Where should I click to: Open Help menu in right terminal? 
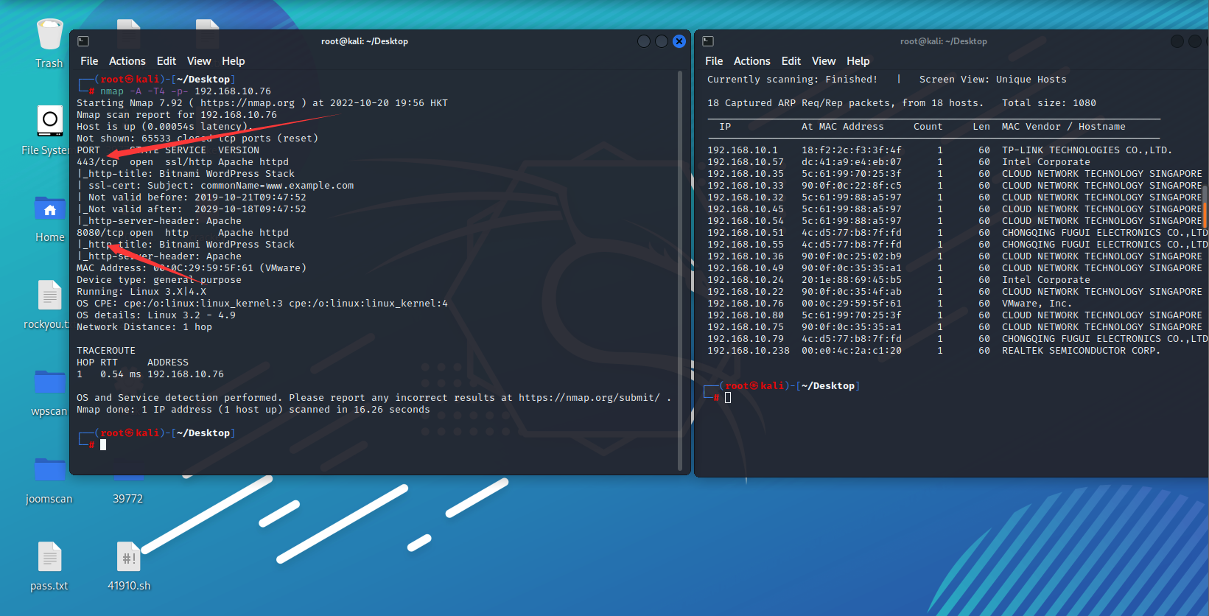[x=858, y=61]
